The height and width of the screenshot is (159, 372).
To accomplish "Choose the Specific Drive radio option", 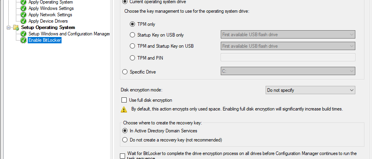I will (x=125, y=72).
